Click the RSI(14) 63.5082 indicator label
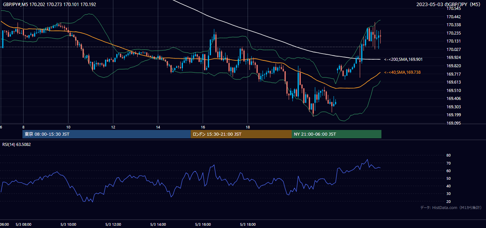This screenshot has width=486, height=228. tap(16, 144)
